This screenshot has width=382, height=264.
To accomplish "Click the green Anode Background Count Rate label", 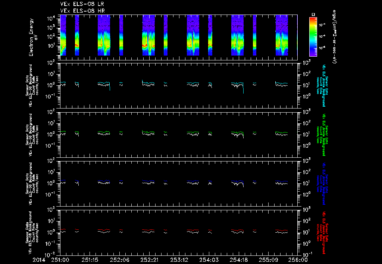I will (322, 135).
